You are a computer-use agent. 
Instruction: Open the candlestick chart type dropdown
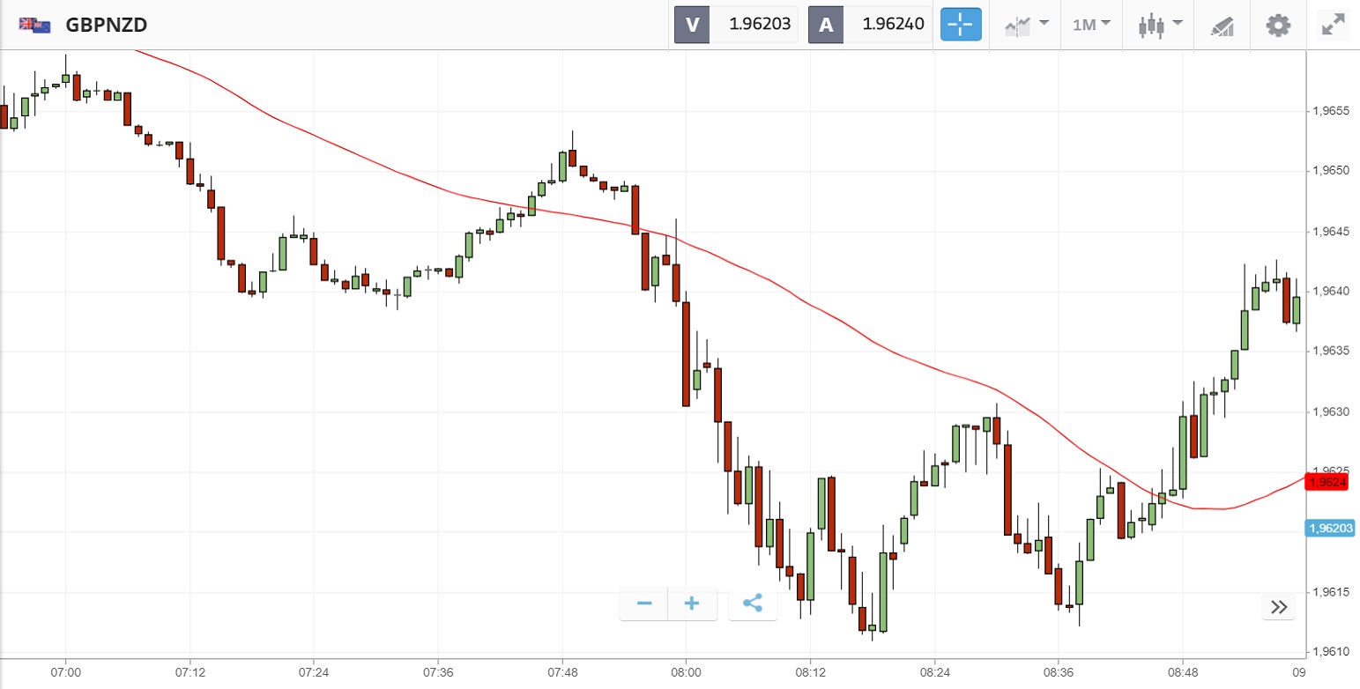tap(1158, 25)
